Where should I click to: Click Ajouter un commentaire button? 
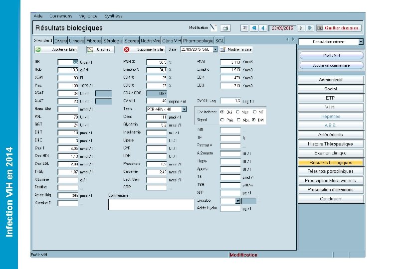pyautogui.click(x=331, y=65)
